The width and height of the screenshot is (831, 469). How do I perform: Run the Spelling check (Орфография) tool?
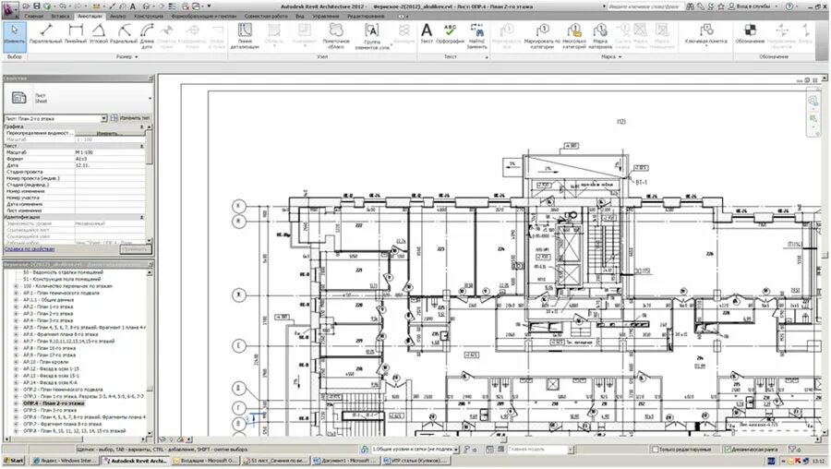(x=450, y=34)
